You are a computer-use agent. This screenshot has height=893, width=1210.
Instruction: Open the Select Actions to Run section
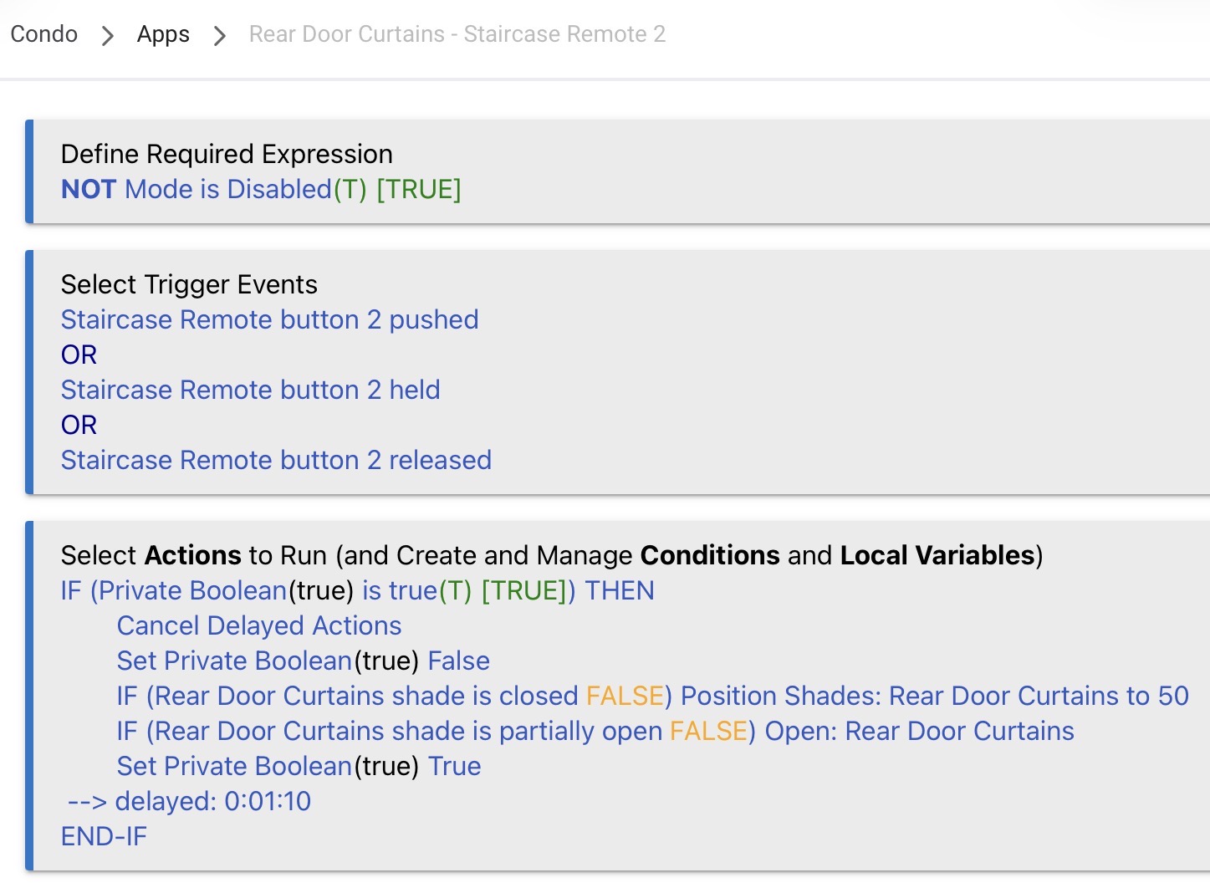(552, 555)
